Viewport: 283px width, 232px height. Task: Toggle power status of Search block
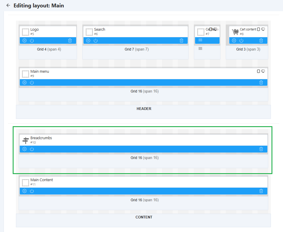point(96,40)
